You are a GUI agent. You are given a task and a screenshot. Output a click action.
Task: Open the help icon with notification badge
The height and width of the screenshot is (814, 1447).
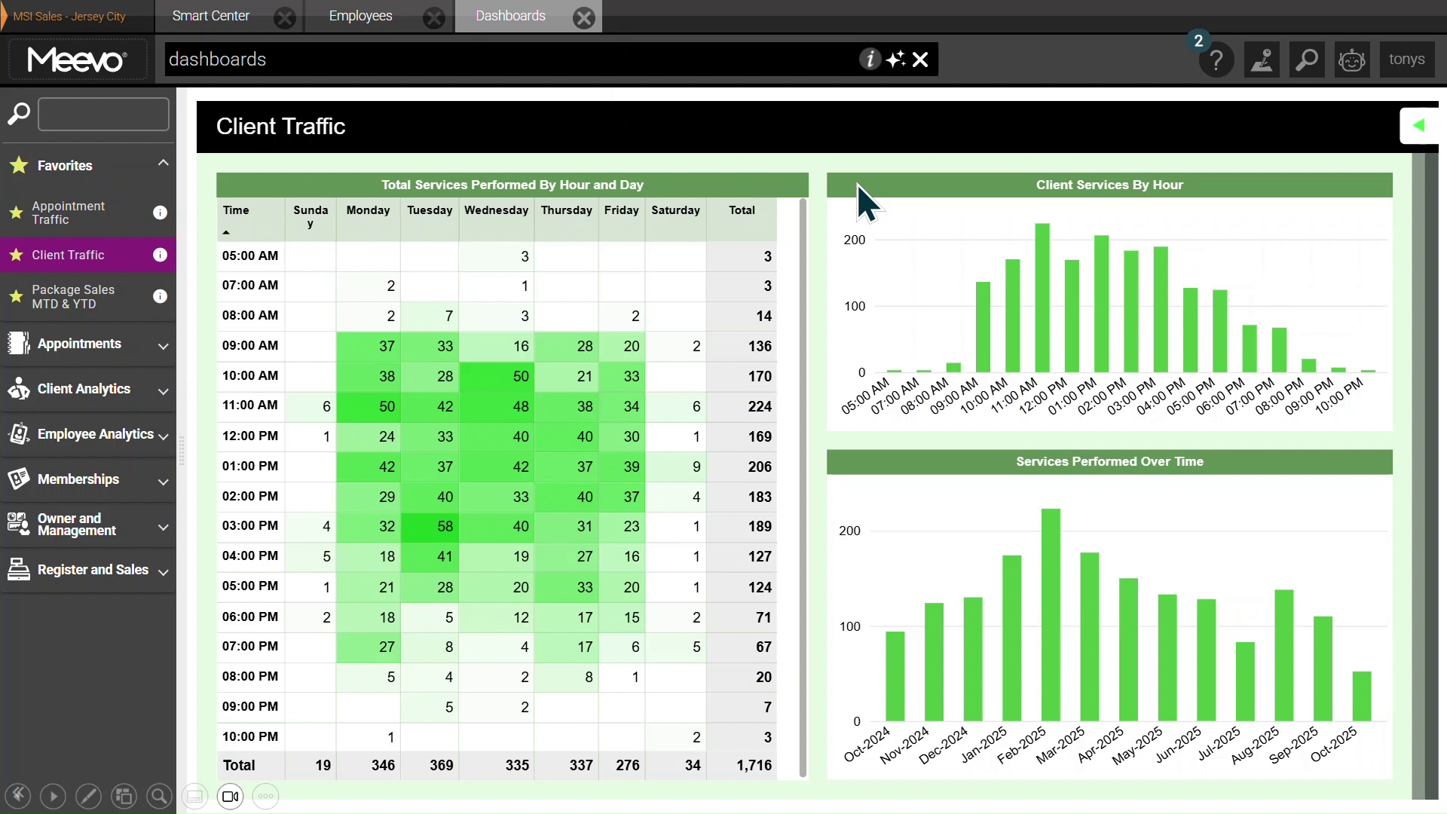(1216, 60)
